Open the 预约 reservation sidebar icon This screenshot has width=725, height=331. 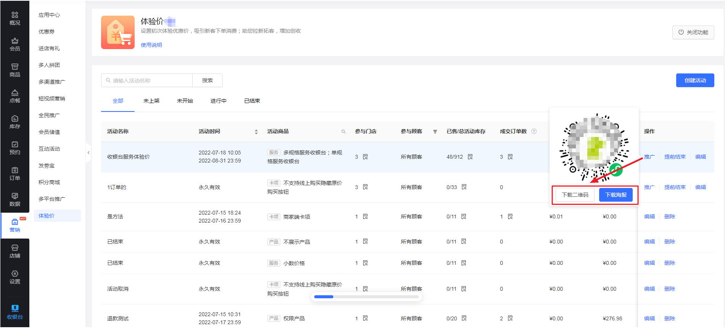click(15, 148)
